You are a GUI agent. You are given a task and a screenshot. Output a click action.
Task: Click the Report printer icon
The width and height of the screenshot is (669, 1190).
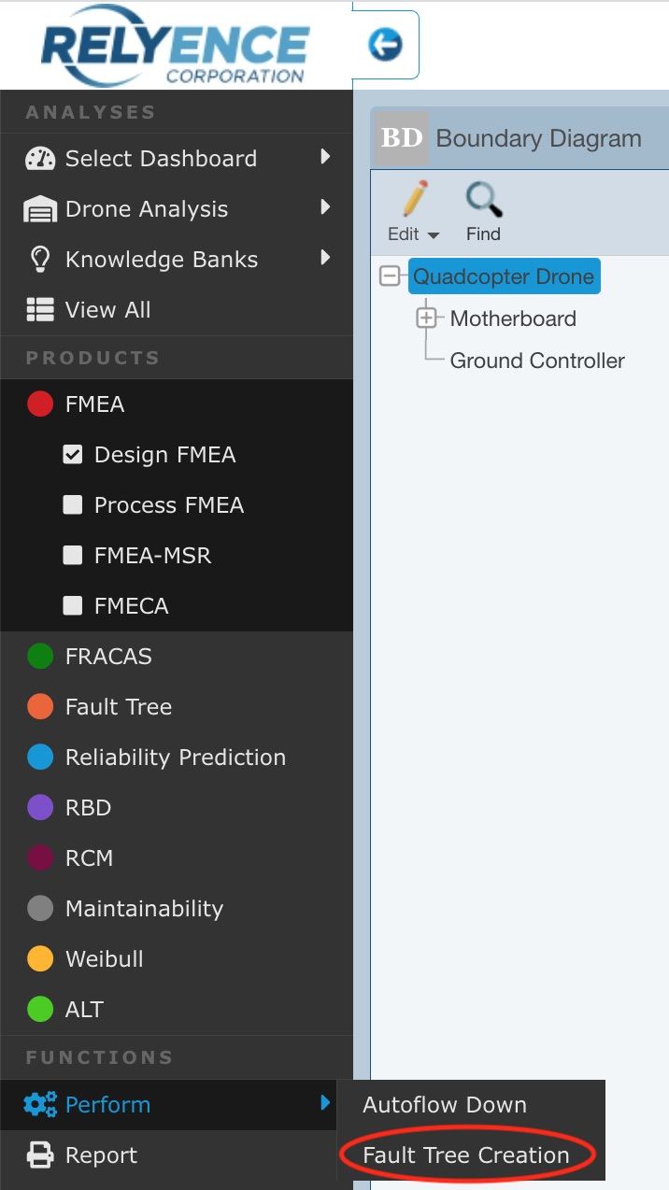coord(41,1155)
